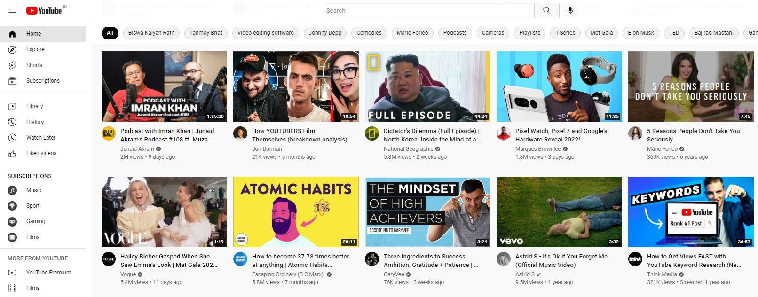Click Films icon under More from YouTube
758x297 pixels.
pyautogui.click(x=12, y=288)
